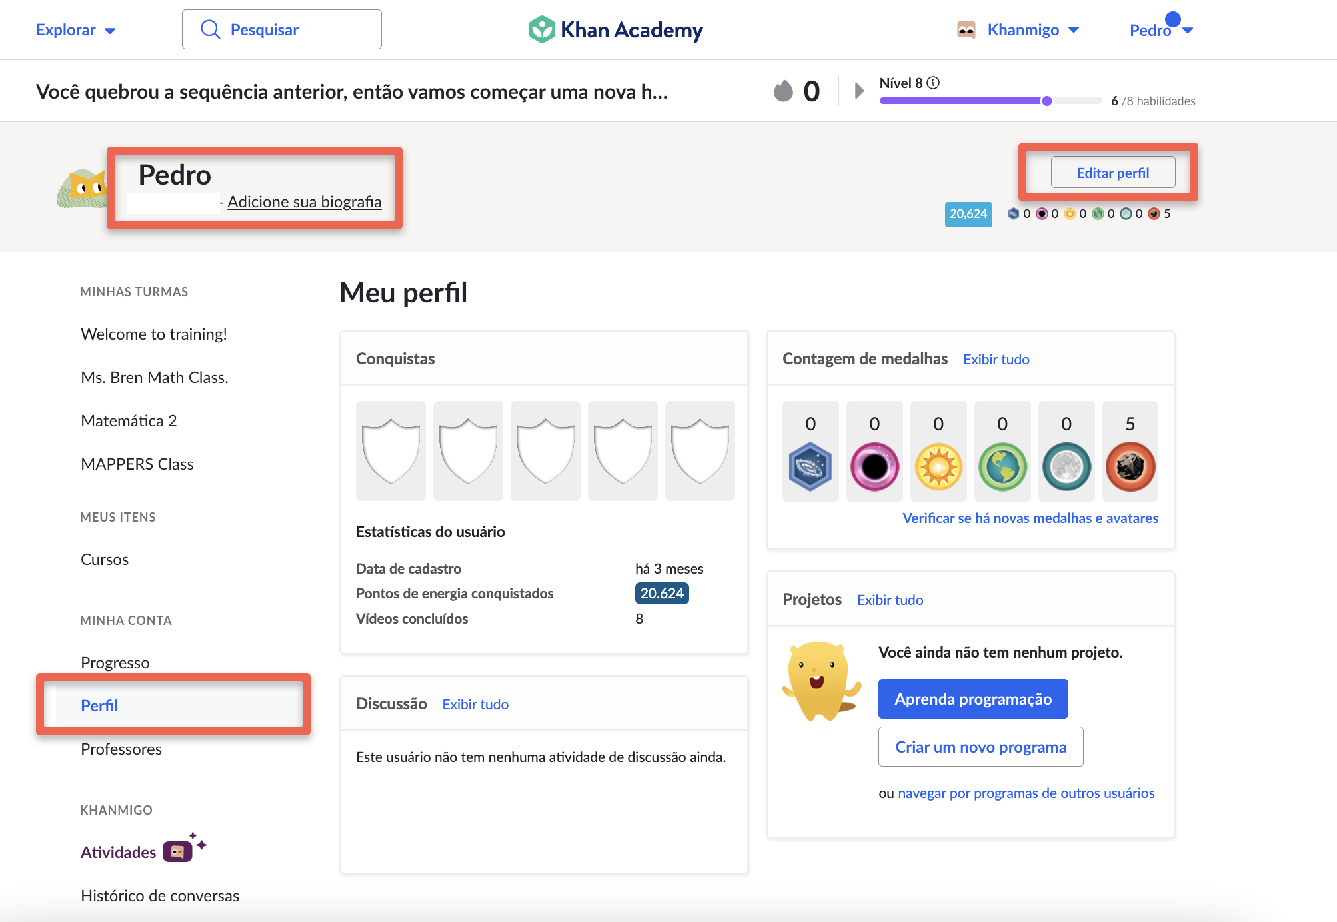Screen dimensions: 1337x922
Task: Click the Khanmigo face icon in header
Action: pos(966,30)
